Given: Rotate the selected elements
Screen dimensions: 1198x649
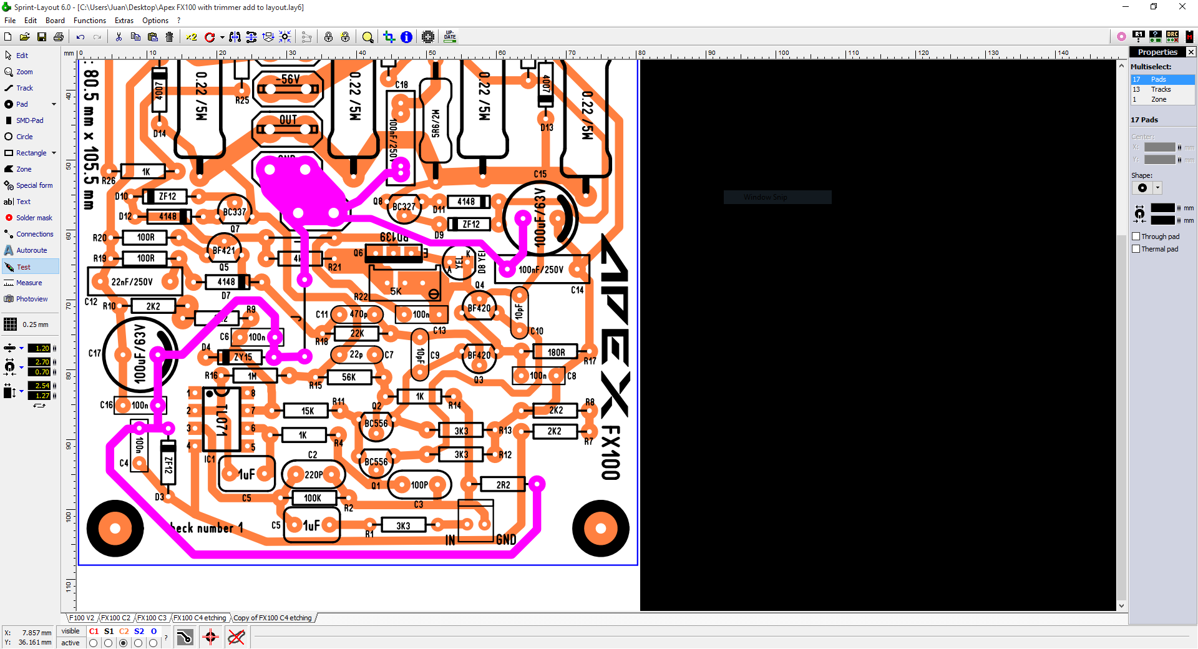Looking at the screenshot, I should [x=210, y=37].
